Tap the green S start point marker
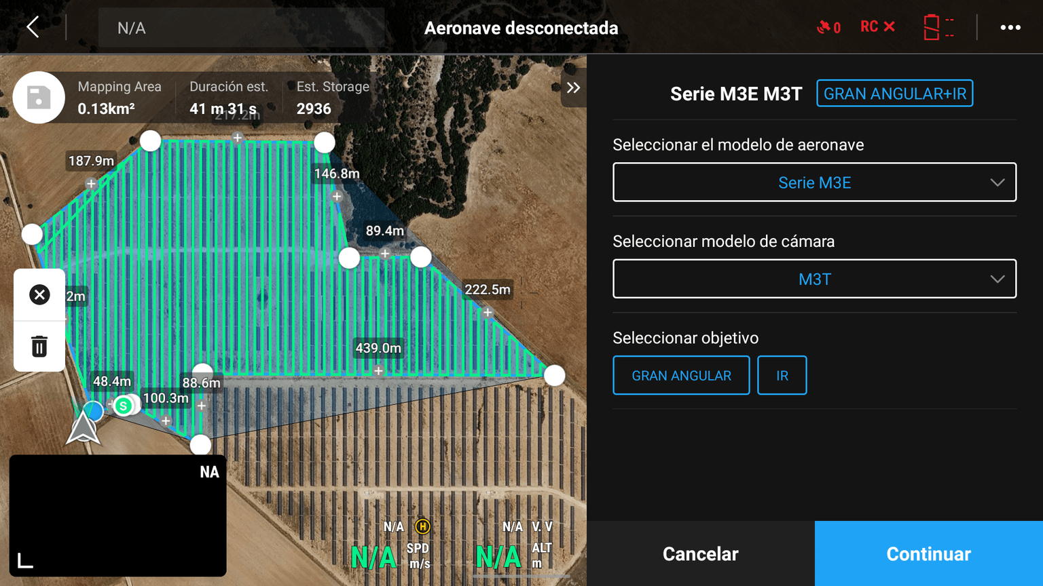This screenshot has width=1043, height=586. coord(124,406)
